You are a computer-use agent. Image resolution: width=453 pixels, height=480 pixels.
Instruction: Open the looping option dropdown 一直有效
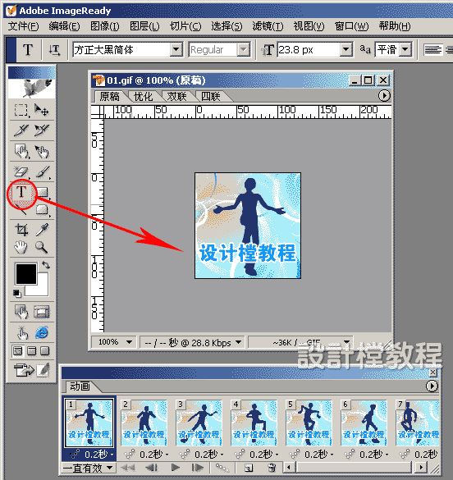pos(89,468)
